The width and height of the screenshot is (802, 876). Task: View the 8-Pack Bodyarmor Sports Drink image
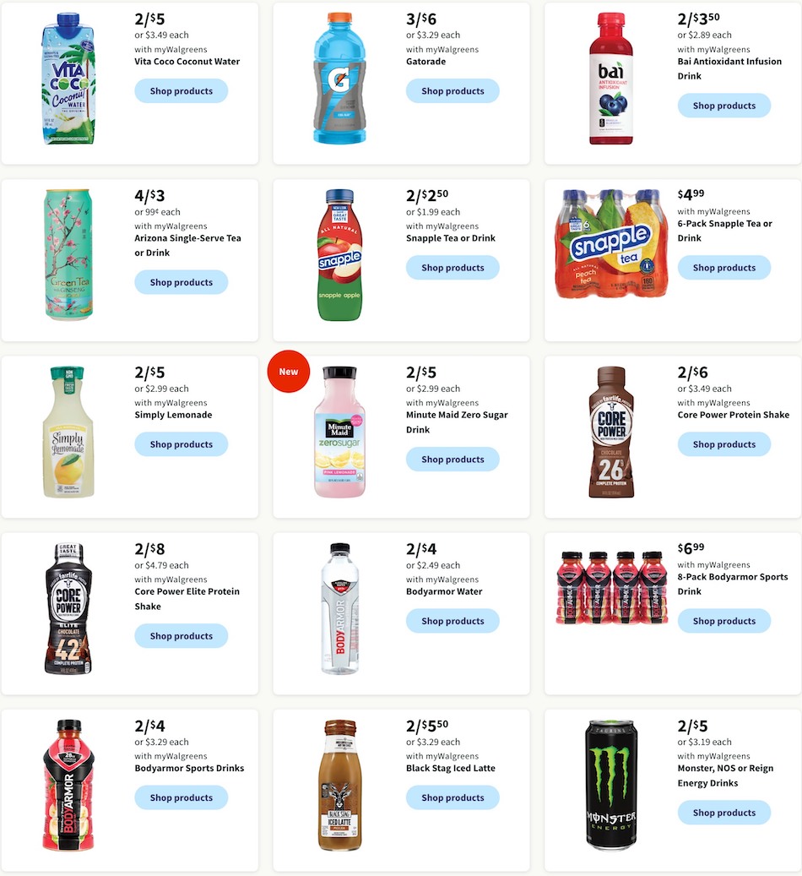click(610, 589)
